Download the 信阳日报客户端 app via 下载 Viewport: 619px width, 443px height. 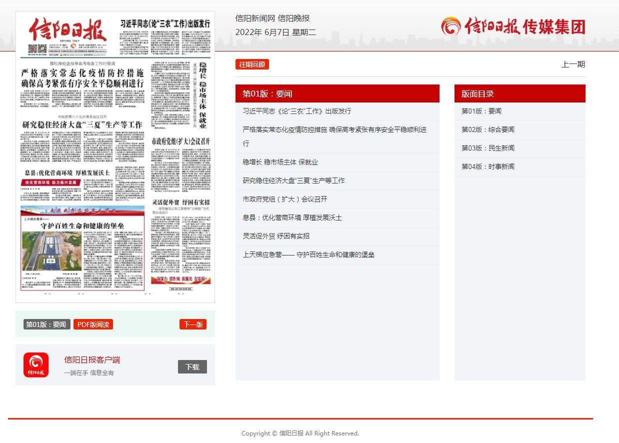coord(192,367)
